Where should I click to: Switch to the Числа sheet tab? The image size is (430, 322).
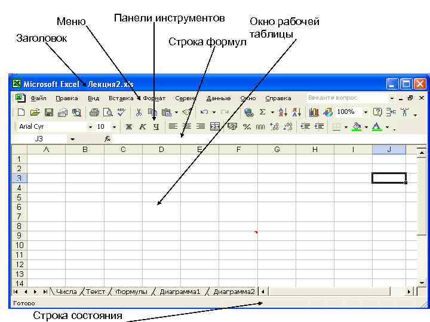tap(66, 292)
